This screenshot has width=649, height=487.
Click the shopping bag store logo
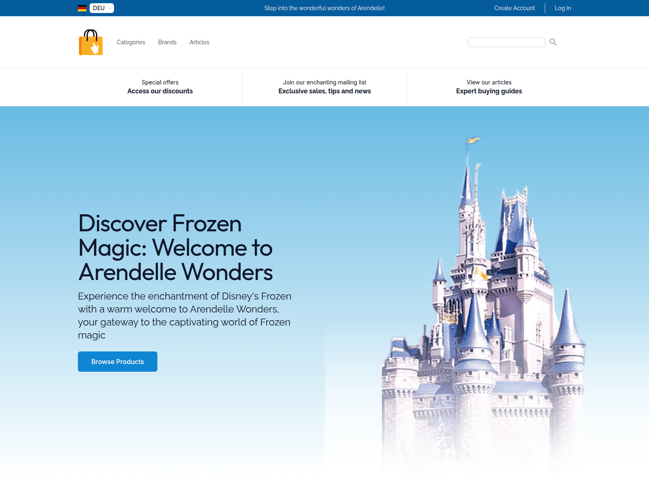click(90, 42)
